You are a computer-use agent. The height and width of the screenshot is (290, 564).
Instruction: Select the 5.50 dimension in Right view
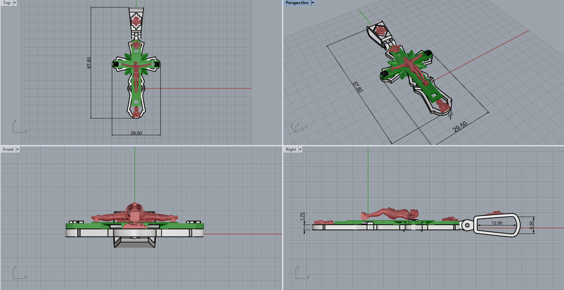point(532,225)
